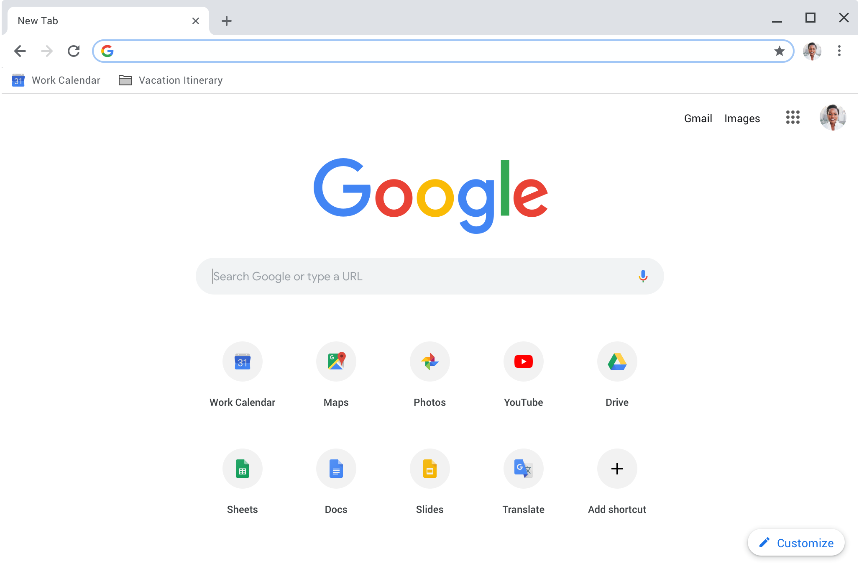Screen dimensions: 859x569
Task: Open Translate shortcut
Action: (523, 469)
